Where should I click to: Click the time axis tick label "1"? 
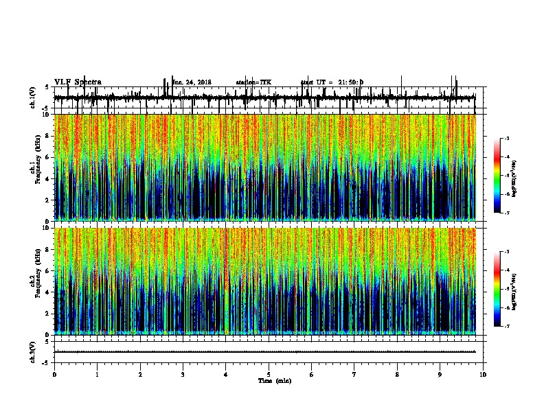[x=97, y=375]
